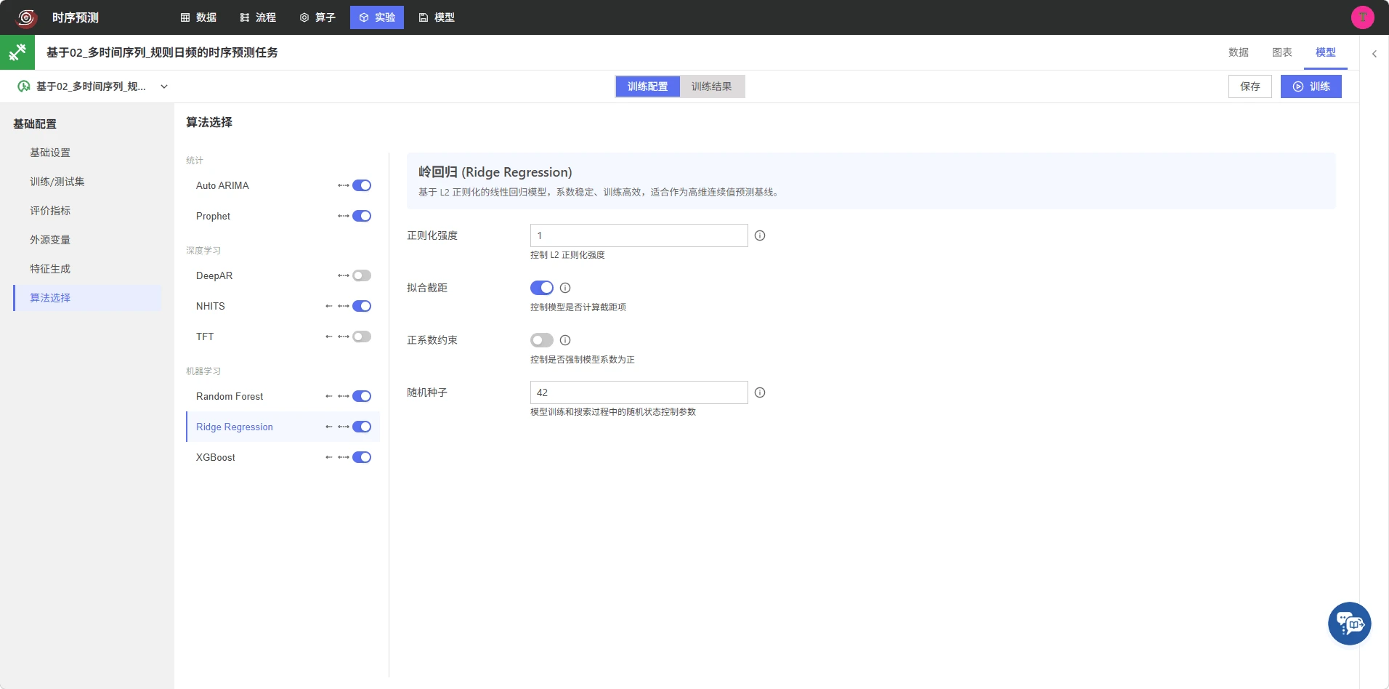Click the left-arrow icon in XGBoost row
Image resolution: width=1389 pixels, height=689 pixels.
pyautogui.click(x=329, y=457)
